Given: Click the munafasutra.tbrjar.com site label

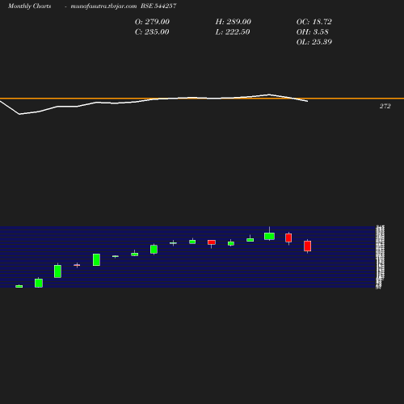Looking at the screenshot, I should [x=103, y=6].
